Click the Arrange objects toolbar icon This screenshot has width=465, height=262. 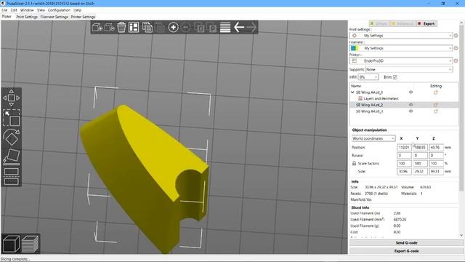pos(134,28)
